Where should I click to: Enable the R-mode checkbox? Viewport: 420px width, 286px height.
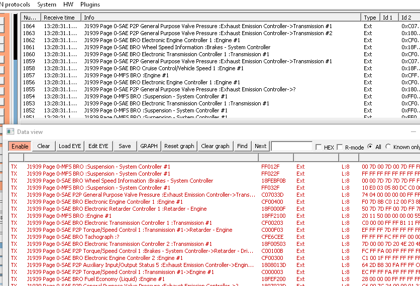point(340,147)
